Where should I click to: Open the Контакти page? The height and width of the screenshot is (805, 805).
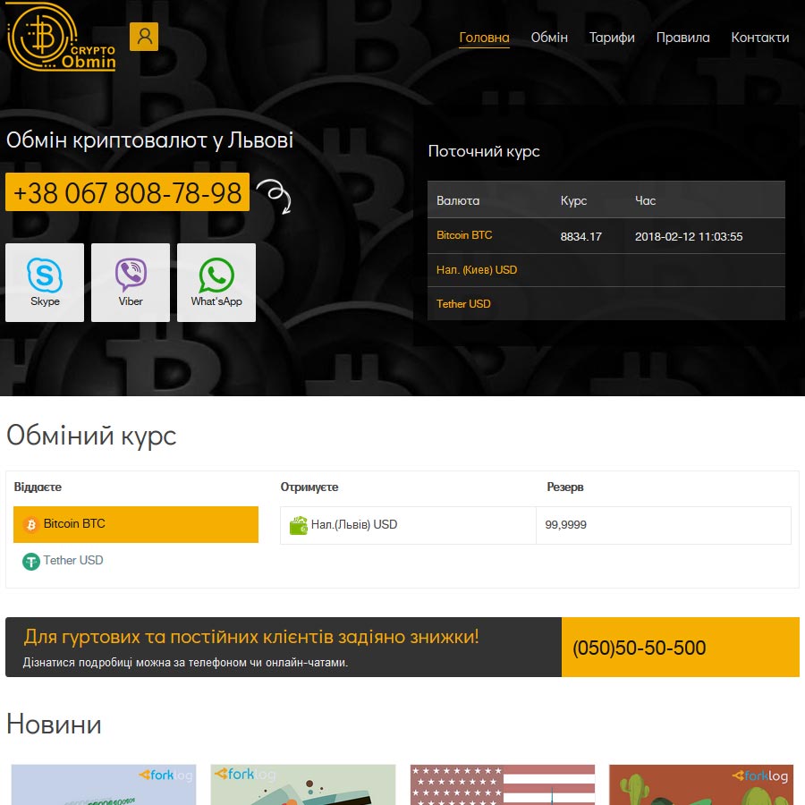click(x=759, y=38)
